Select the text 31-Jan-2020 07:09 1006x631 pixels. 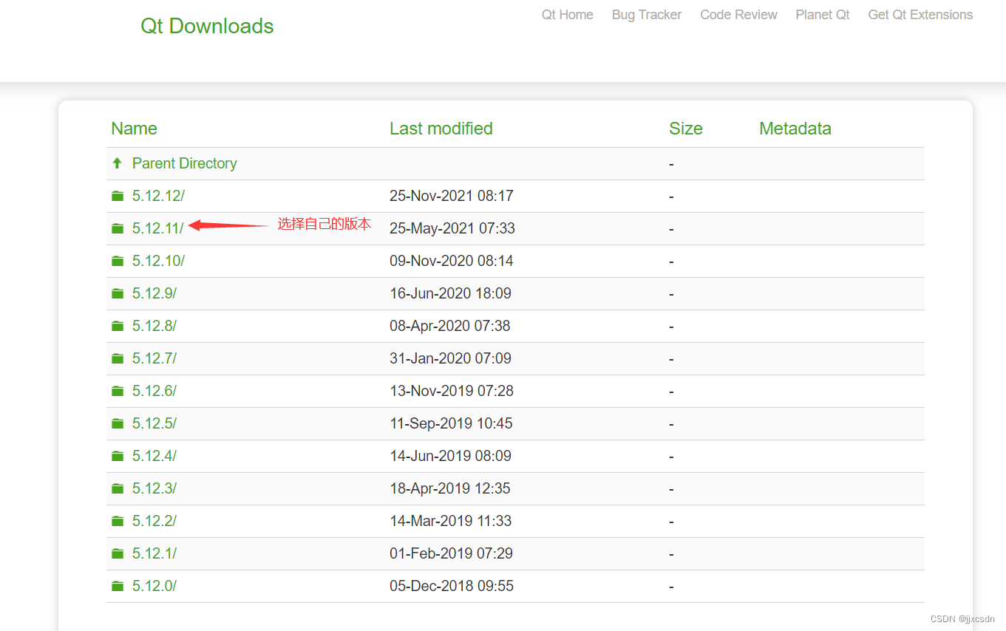(x=450, y=358)
